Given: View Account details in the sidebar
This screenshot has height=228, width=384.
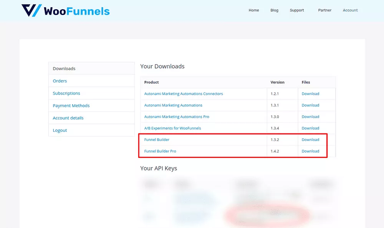Looking at the screenshot, I should [x=68, y=118].
